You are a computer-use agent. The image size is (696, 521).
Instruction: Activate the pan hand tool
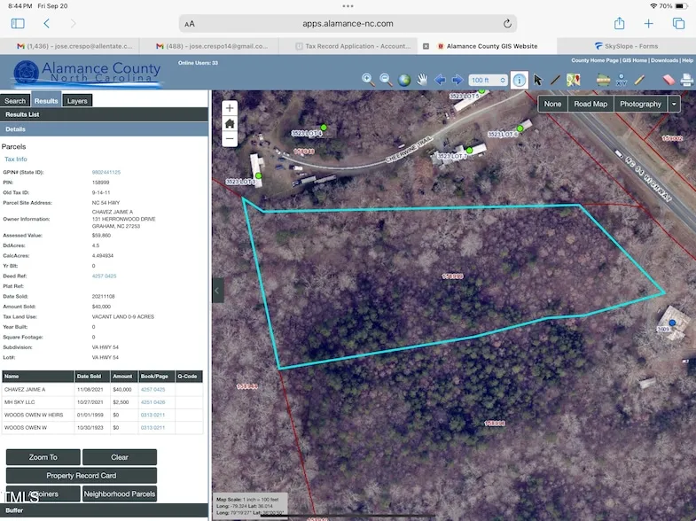[x=422, y=80]
